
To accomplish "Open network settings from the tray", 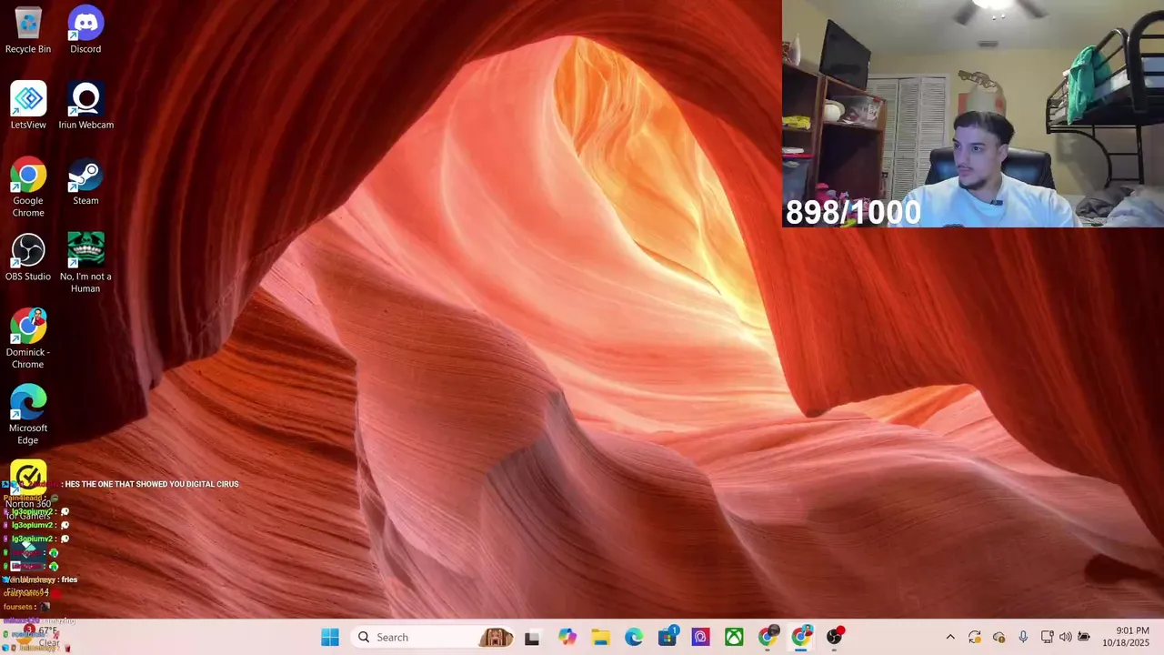I will 1048,637.
